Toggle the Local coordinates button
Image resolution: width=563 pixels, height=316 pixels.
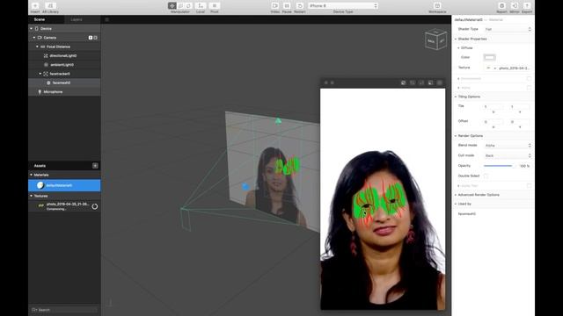coord(201,6)
